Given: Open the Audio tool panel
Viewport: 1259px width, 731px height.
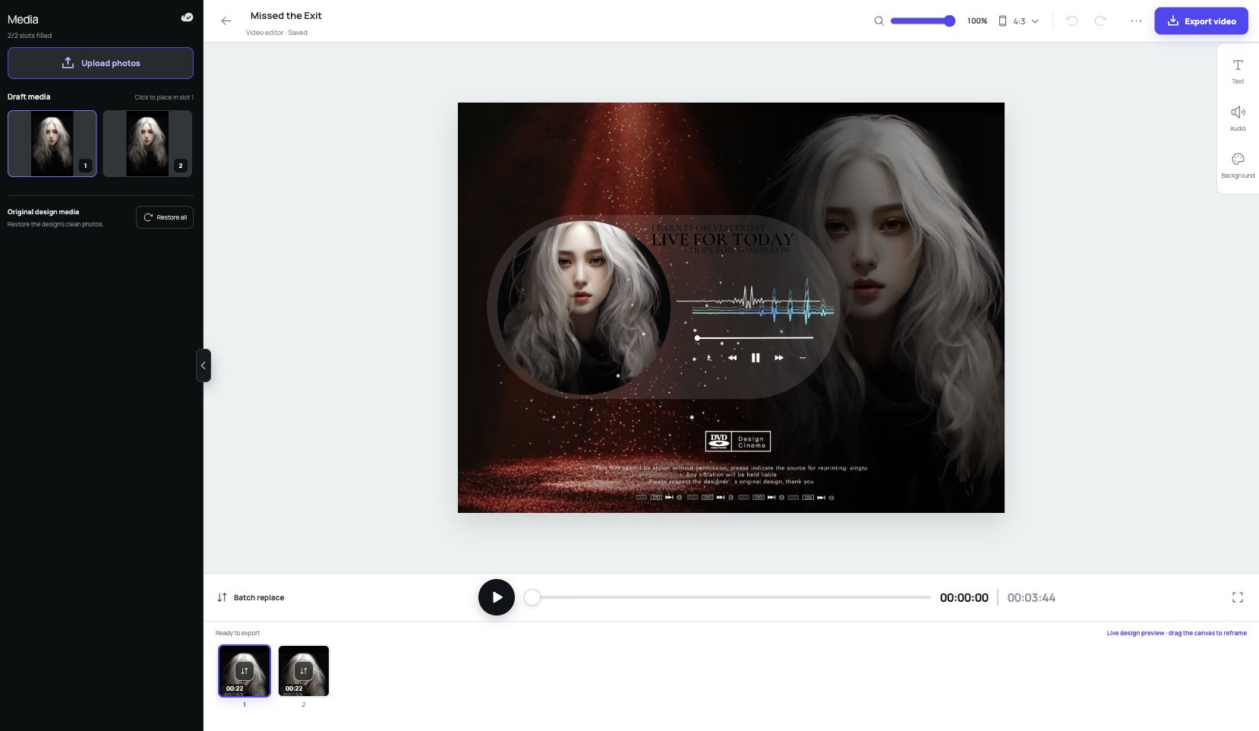Looking at the screenshot, I should (x=1238, y=118).
